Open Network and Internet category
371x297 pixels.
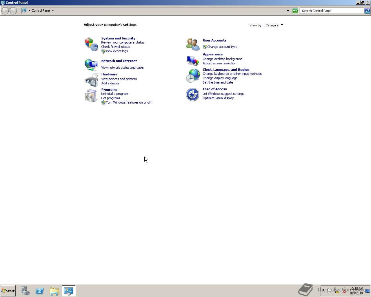119,61
